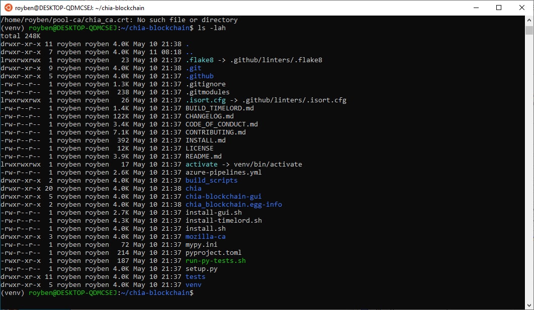
Task: Select the .github directory name
Action: point(200,76)
